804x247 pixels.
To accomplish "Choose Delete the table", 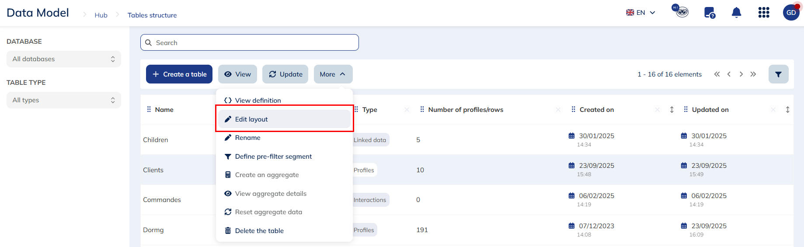I will 284,231.
